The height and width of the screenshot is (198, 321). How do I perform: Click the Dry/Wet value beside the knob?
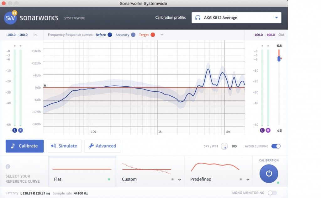[234, 146]
